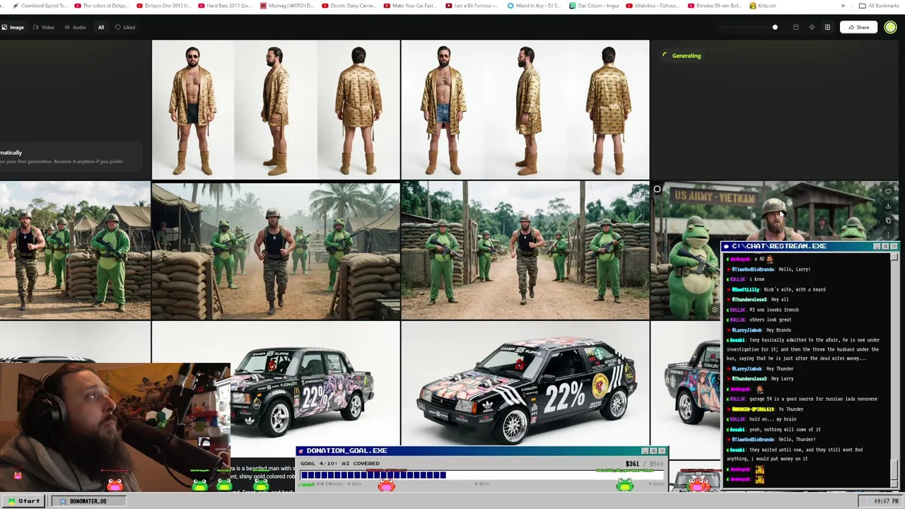Open 'The colors of Defqon' bookmark
905x509 pixels.
(x=101, y=6)
